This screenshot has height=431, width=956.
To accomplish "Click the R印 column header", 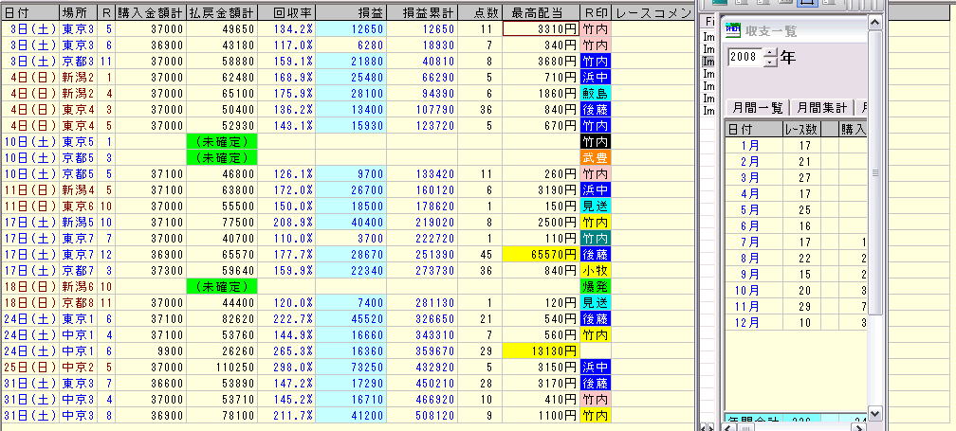I will tap(595, 14).
